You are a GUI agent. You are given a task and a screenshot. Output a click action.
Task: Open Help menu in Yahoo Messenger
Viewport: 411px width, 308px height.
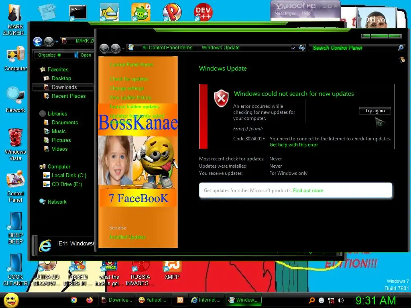306,13
